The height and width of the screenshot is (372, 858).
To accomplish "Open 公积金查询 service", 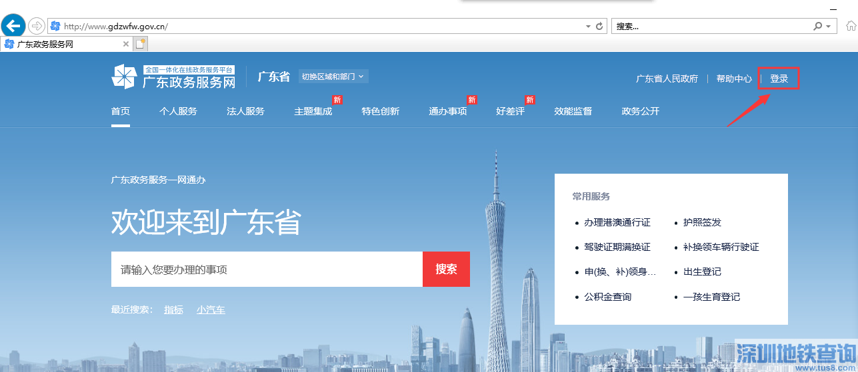I will (x=607, y=297).
